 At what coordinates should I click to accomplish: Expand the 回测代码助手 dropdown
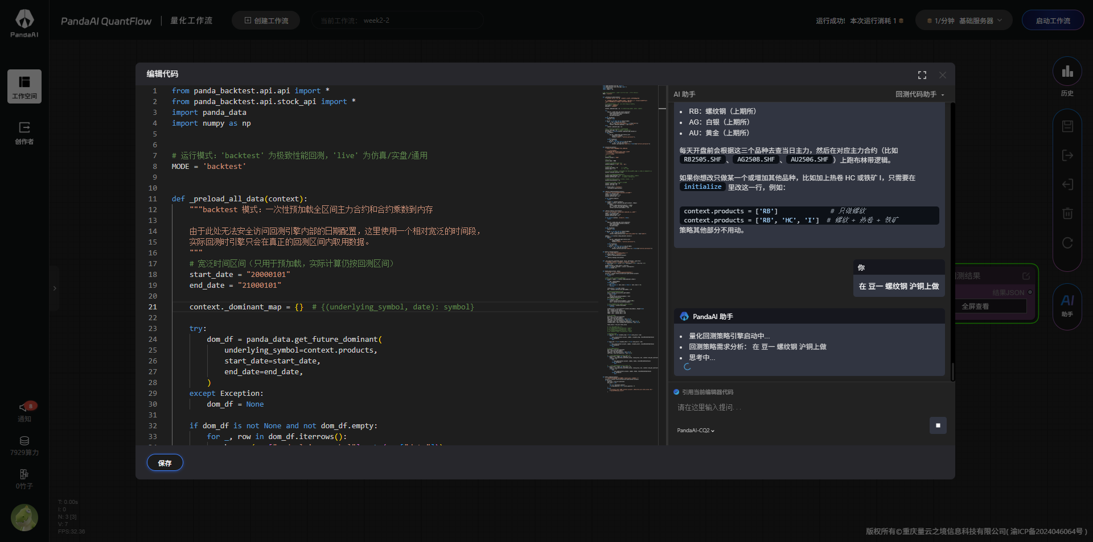click(919, 94)
